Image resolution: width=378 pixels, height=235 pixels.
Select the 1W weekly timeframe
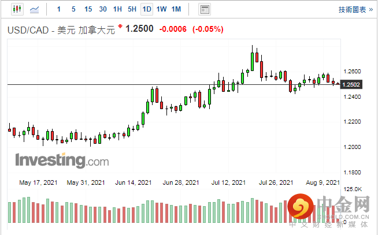pos(161,9)
